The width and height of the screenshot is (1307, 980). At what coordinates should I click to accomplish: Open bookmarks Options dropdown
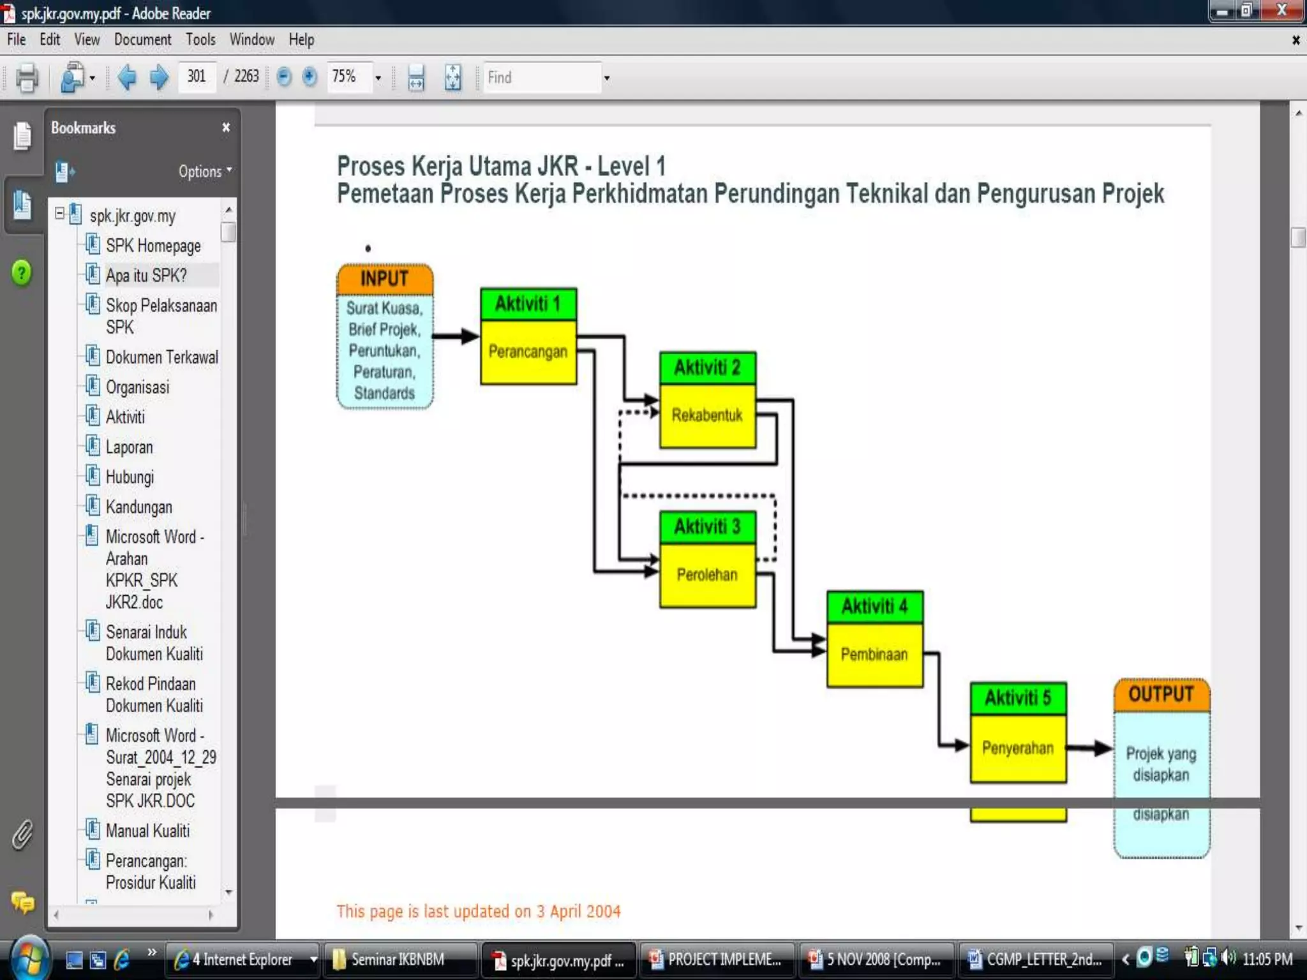point(205,172)
